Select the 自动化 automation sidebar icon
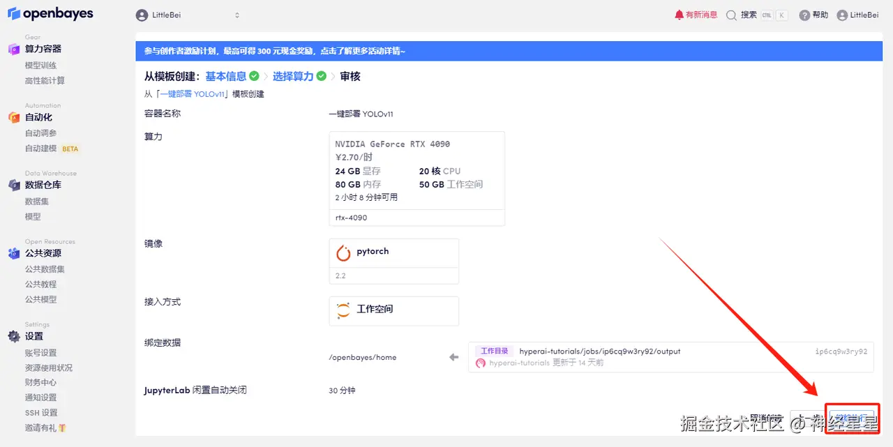This screenshot has height=447, width=893. (x=13, y=116)
